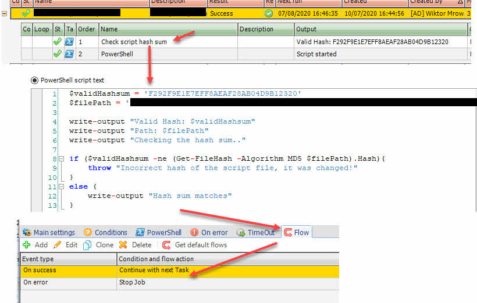The height and width of the screenshot is (303, 477).
Task: Switch to the Main settings tab
Action: coord(49,232)
